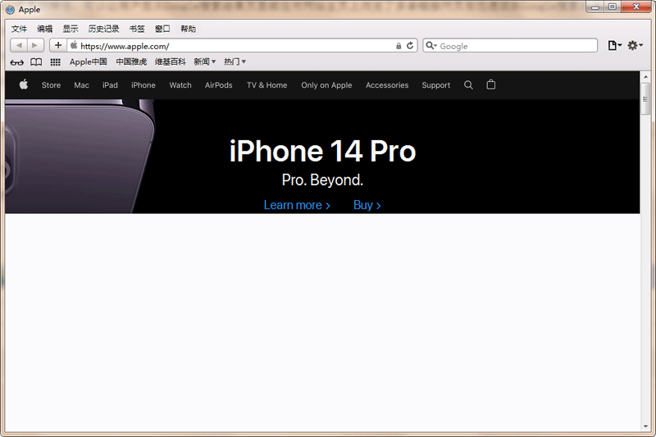Expand the 热门 bookmarks folder

coord(235,61)
